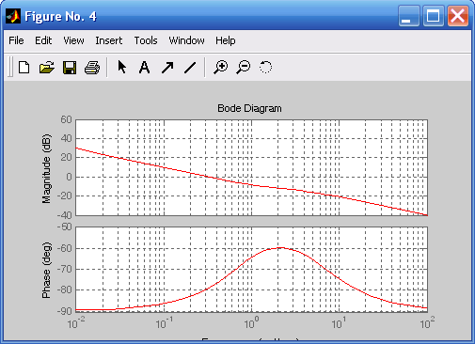Enable the Rotate 3D tool
Viewport: 475px width, 344px height.
click(x=265, y=67)
